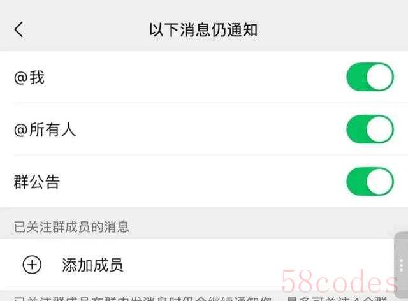Click the green part of @我 switch
408x301 pixels.
point(356,77)
